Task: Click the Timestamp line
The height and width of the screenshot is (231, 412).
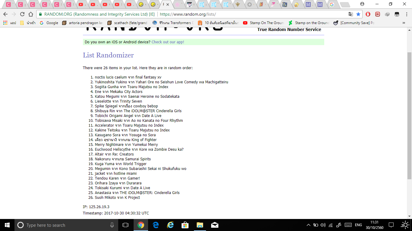Action: pos(116,213)
